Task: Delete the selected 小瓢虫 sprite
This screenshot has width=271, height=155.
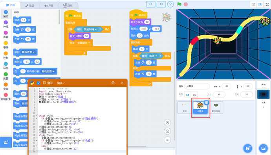Action: (x=206, y=103)
